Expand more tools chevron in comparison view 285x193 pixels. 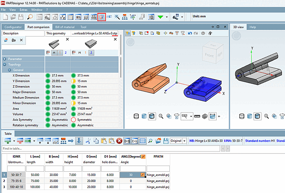219,116
